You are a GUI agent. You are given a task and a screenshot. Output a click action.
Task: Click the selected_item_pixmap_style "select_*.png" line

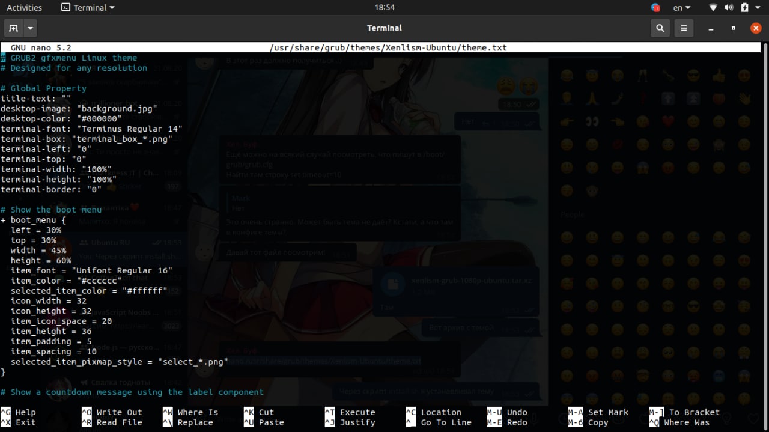click(120, 362)
